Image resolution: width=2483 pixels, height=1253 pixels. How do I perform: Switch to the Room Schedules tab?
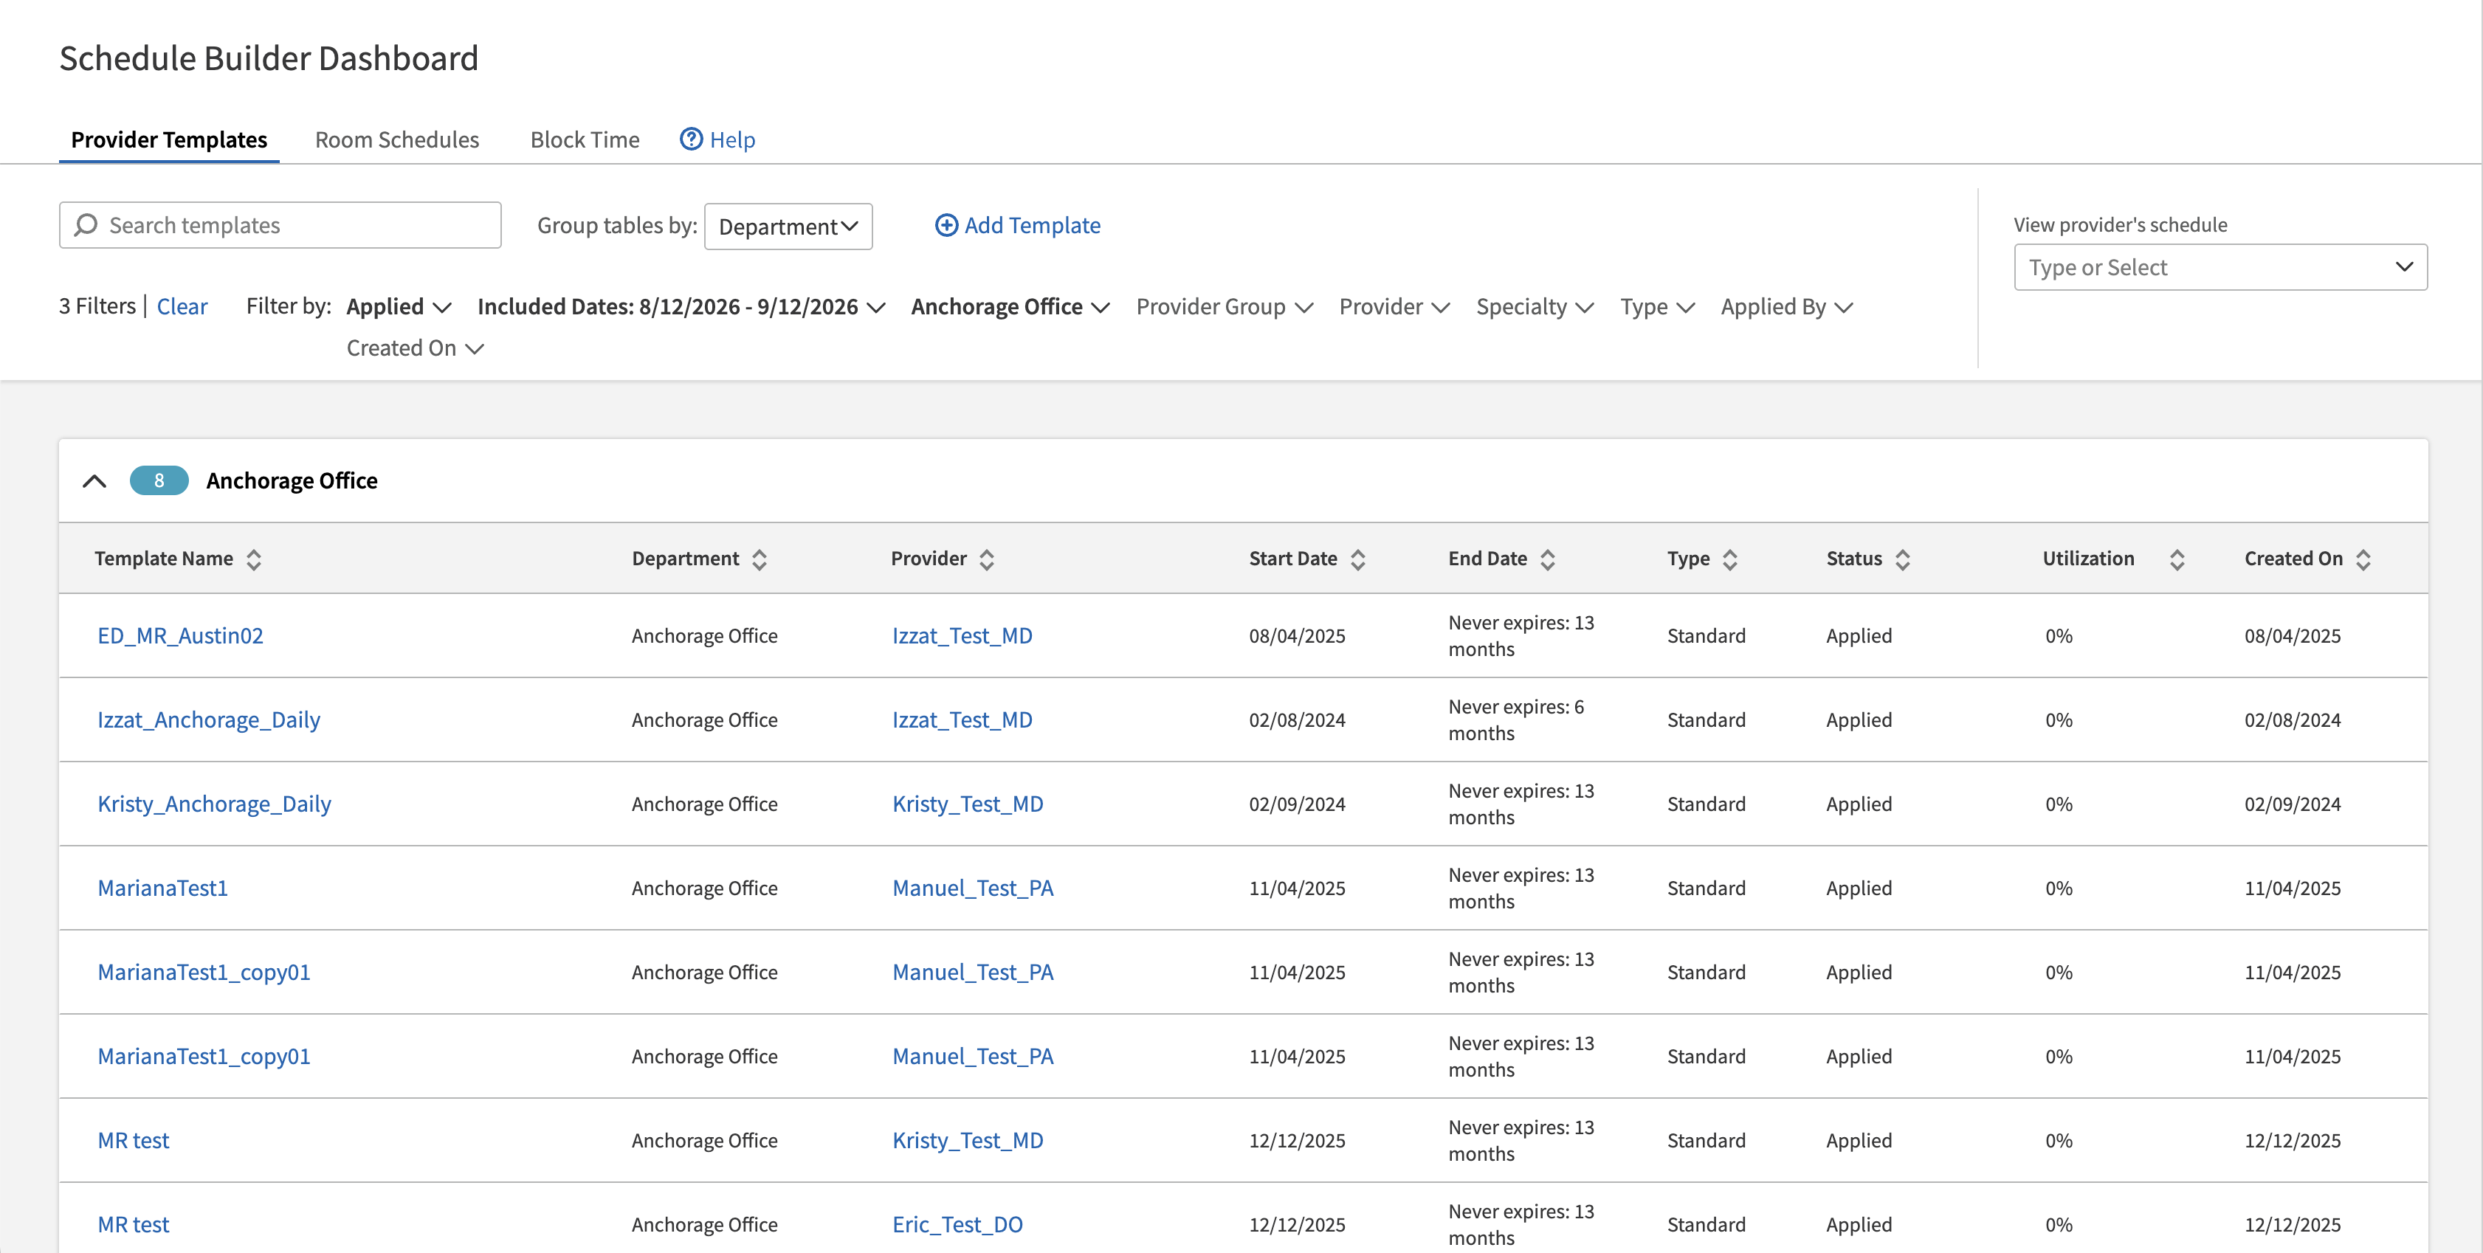397,139
